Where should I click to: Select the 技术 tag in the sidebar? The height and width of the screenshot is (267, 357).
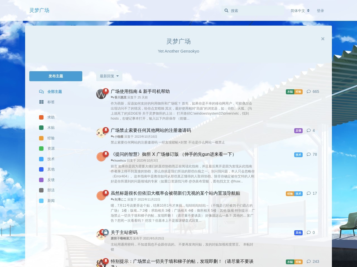tap(51, 159)
